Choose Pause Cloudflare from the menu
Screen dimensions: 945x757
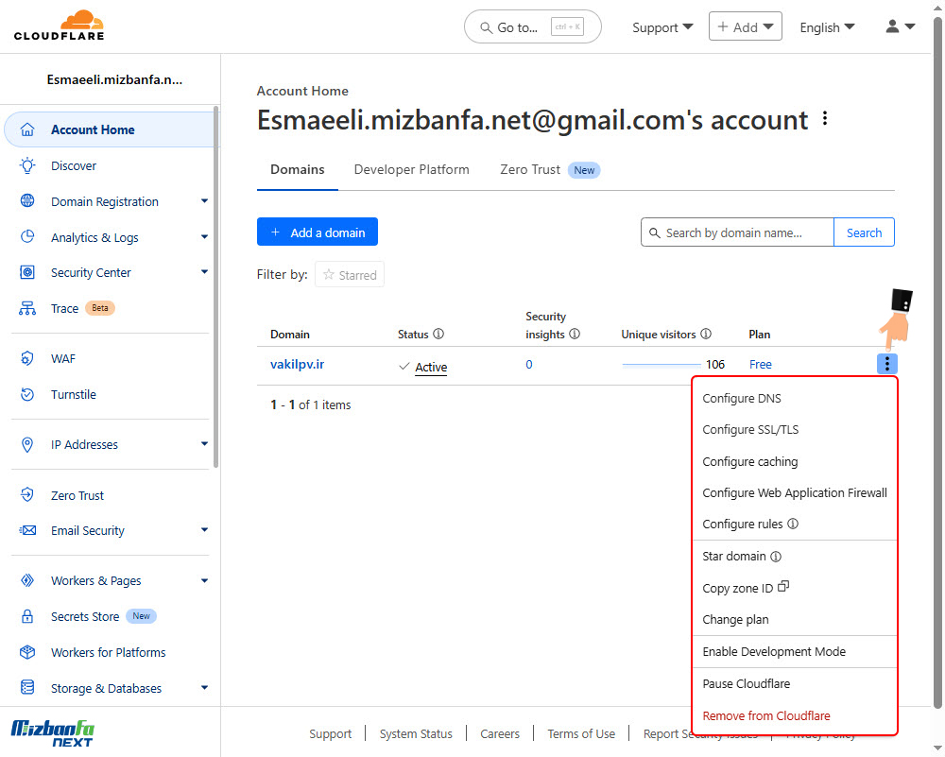tap(747, 683)
